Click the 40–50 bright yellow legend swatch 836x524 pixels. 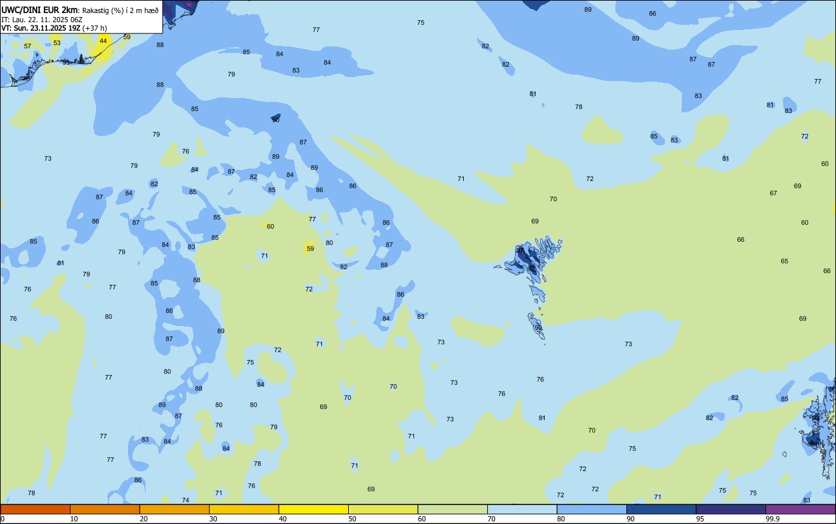pyautogui.click(x=313, y=509)
